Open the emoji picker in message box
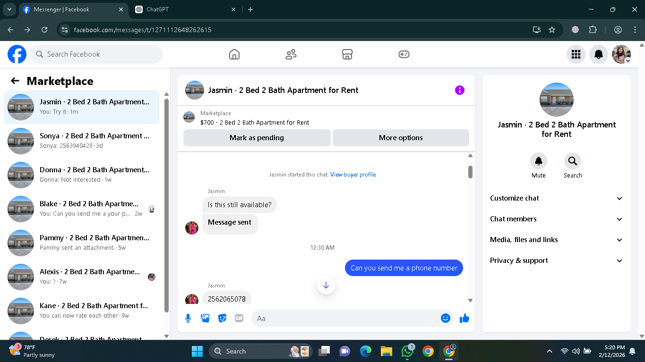 [x=445, y=318]
